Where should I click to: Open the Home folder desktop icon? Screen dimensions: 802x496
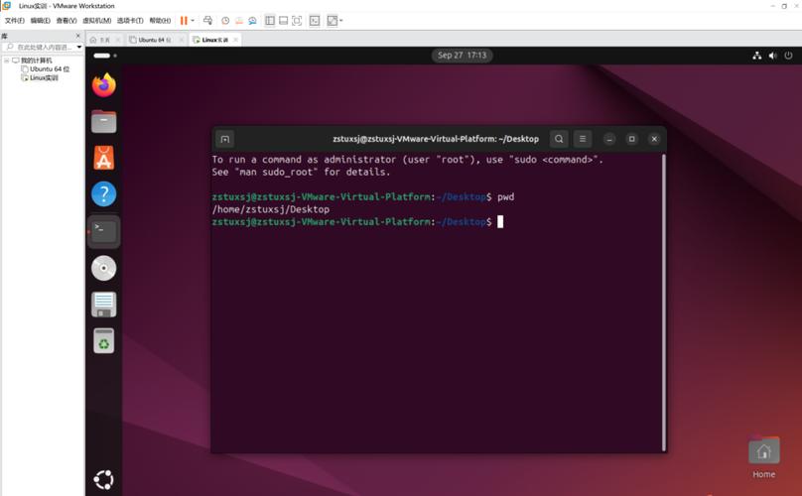pos(763,457)
